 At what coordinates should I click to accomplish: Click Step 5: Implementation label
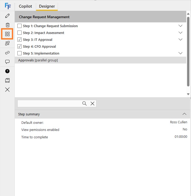point(41,53)
